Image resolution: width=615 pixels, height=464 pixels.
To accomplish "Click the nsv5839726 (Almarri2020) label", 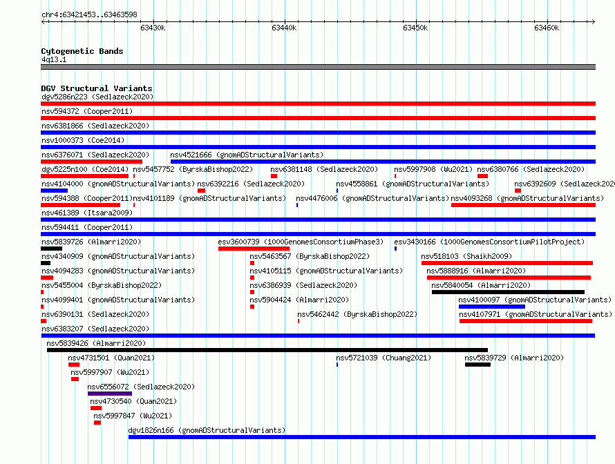I will pyautogui.click(x=91, y=242).
